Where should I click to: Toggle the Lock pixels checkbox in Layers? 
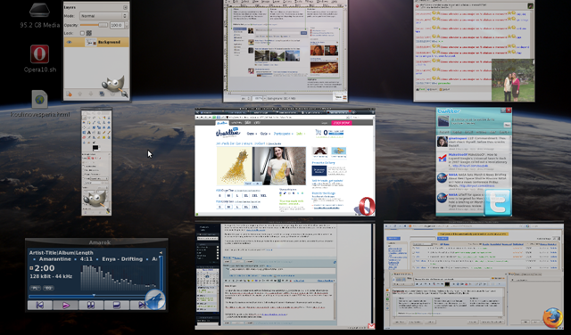click(82, 33)
